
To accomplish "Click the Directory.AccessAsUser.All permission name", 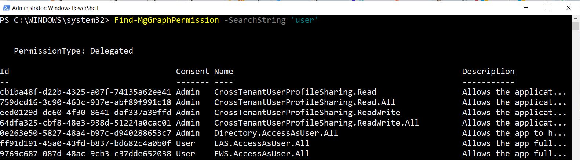I will [x=276, y=133].
